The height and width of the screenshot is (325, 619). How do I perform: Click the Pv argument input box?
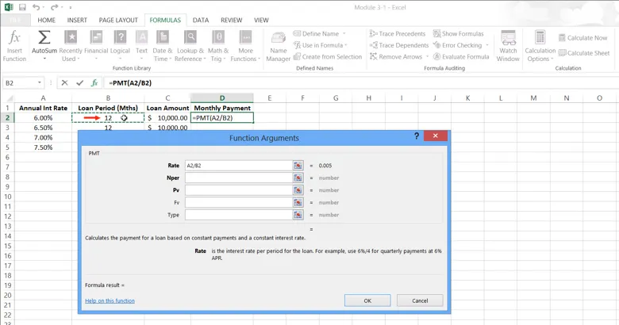point(238,190)
